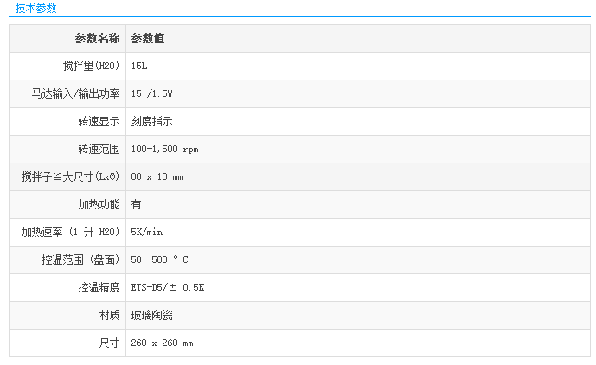Click the 5K/min heating rate value

tap(147, 232)
